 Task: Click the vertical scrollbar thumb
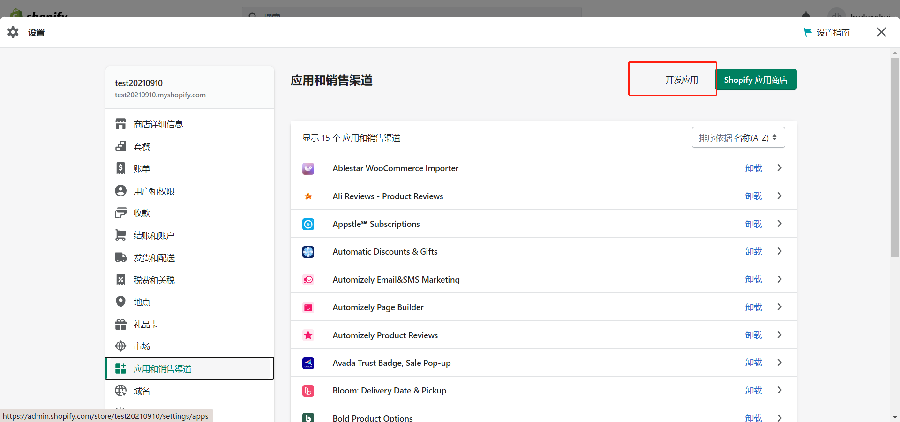pos(895,157)
